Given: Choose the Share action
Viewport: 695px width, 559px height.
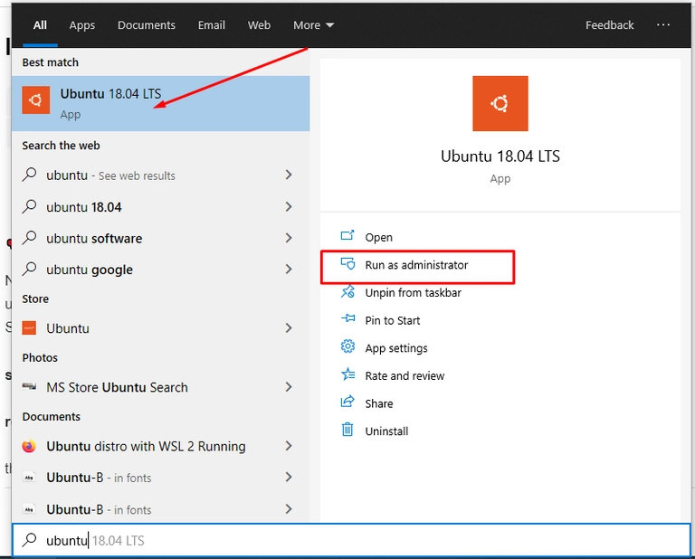Looking at the screenshot, I should click(x=379, y=403).
